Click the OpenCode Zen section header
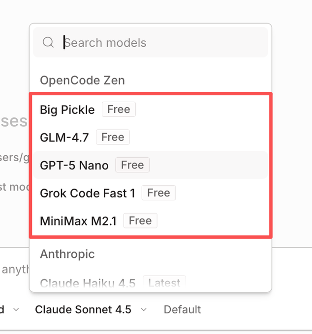312x334 pixels. (x=82, y=80)
